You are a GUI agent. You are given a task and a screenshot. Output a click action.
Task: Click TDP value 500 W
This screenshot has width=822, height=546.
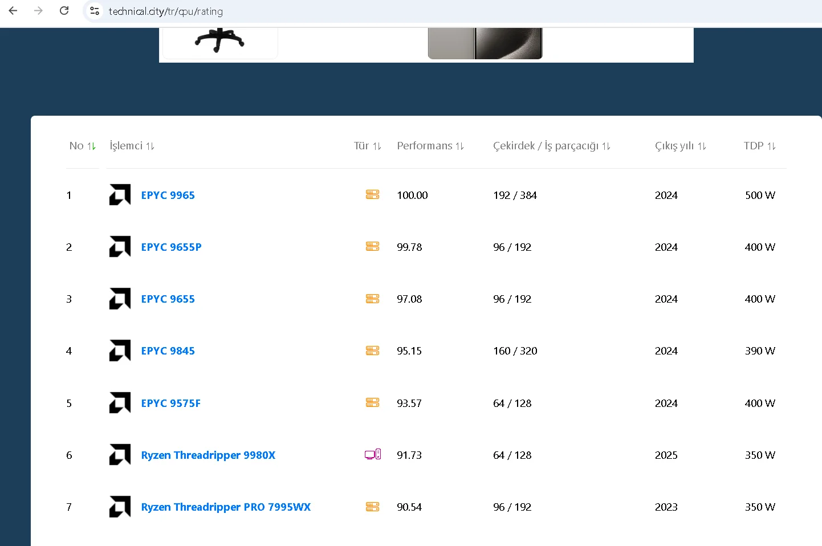[760, 195]
